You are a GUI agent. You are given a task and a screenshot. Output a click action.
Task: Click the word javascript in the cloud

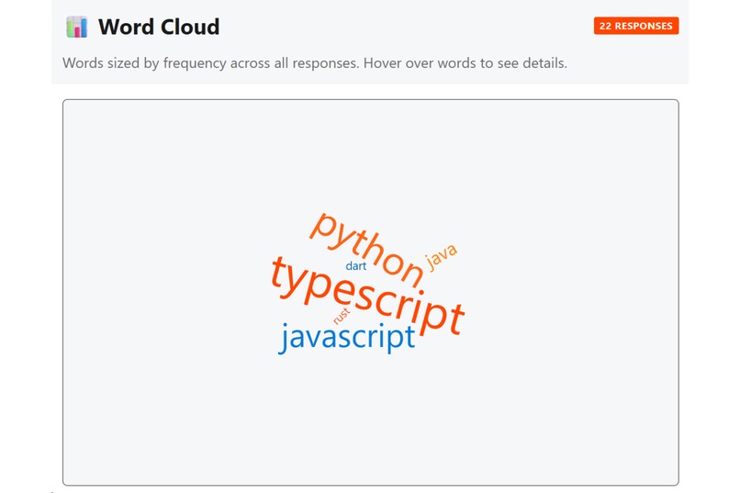pos(347,337)
